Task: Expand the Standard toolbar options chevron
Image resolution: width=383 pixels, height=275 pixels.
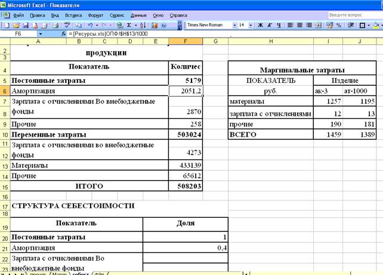Action: click(180, 25)
